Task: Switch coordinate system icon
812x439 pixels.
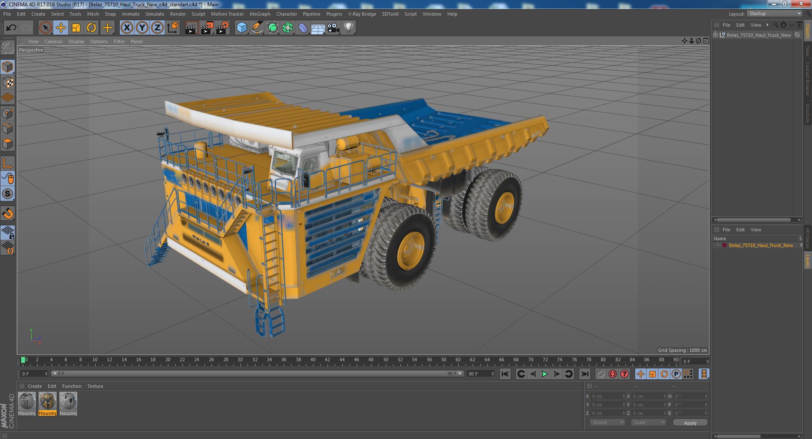Action: tap(173, 28)
